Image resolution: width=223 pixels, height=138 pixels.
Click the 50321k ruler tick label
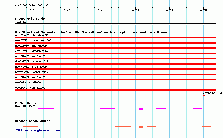(x=101, y=10)
